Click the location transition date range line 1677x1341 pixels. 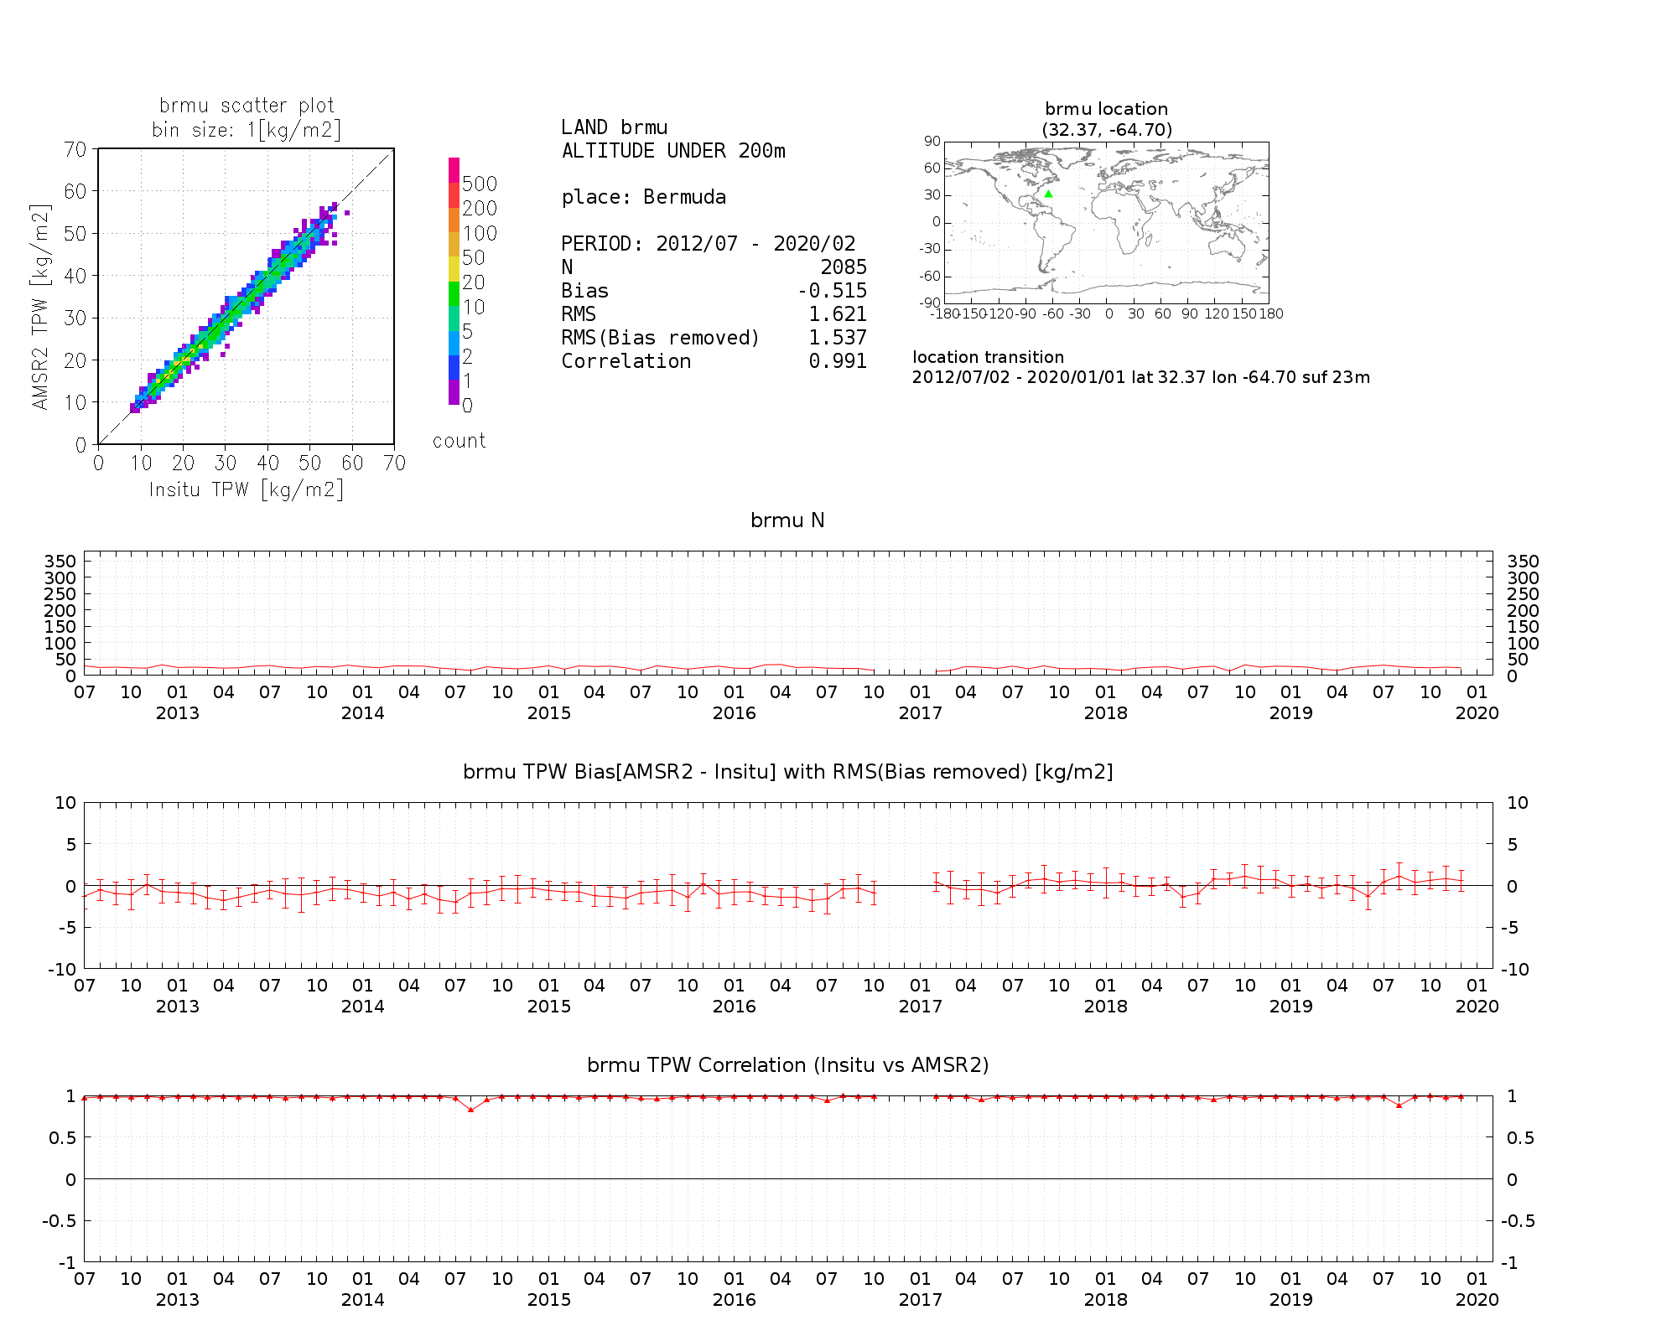click(x=1141, y=377)
